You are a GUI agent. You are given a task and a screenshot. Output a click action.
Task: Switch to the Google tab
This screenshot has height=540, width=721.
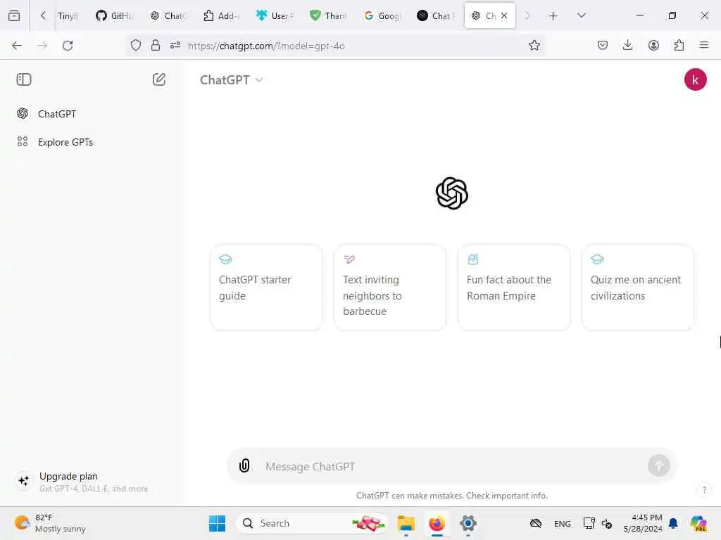[x=382, y=15]
